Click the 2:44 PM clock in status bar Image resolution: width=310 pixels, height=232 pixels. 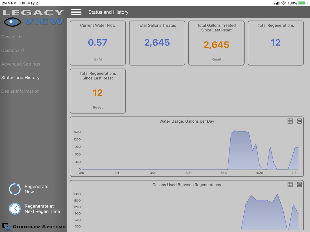tap(9, 3)
